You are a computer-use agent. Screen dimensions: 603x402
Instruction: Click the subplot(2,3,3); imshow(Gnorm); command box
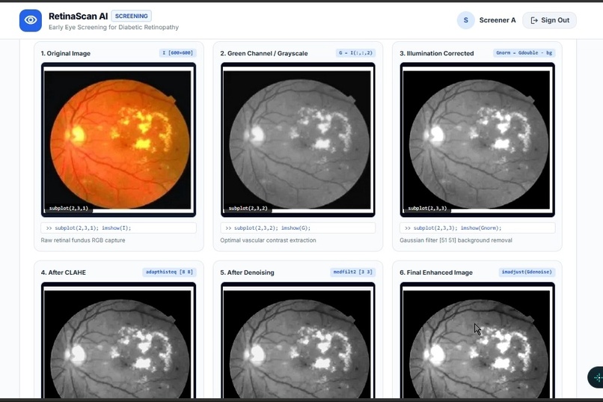click(477, 228)
